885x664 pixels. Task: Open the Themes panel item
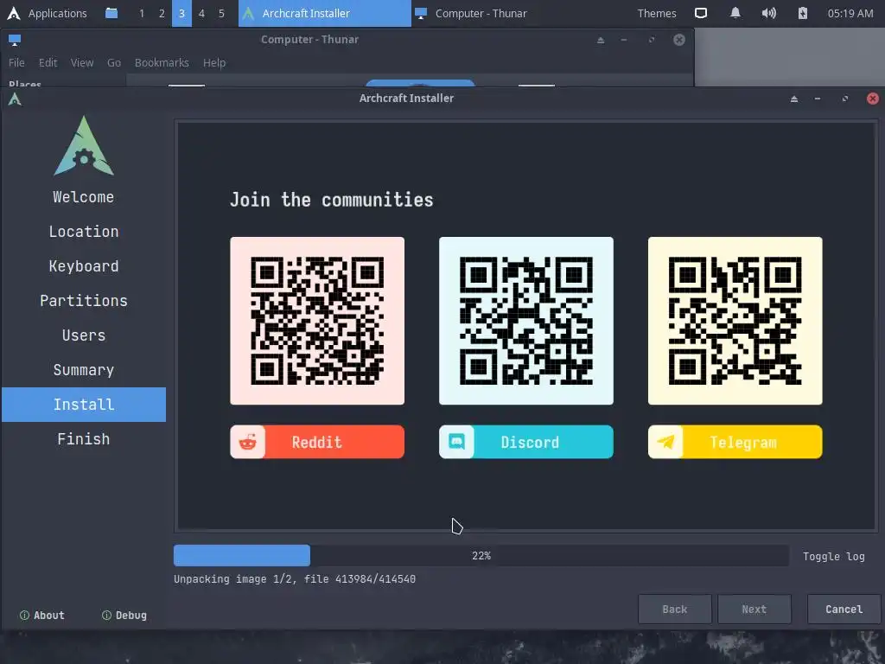[657, 13]
